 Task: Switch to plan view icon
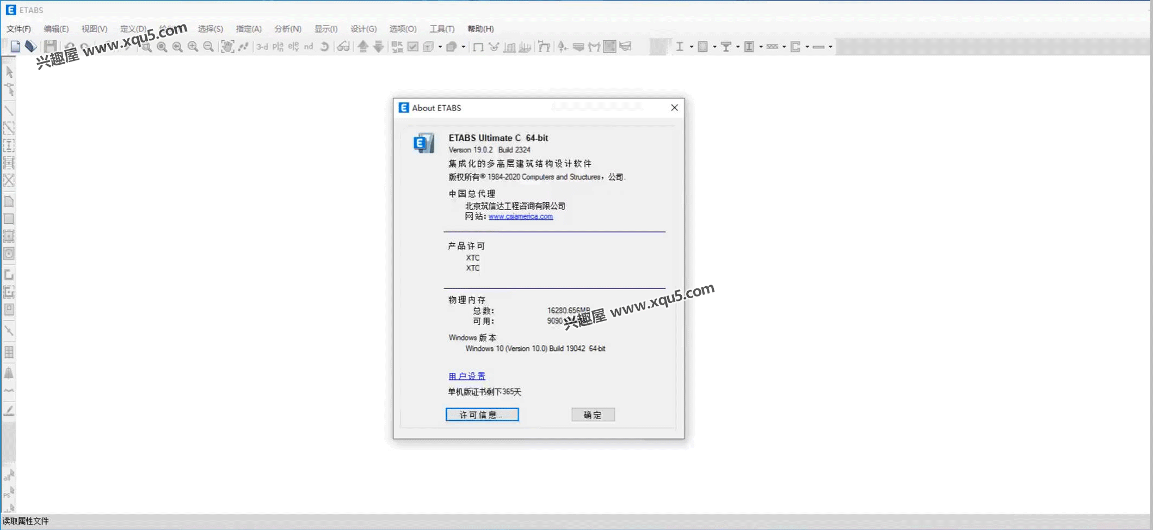pos(278,47)
